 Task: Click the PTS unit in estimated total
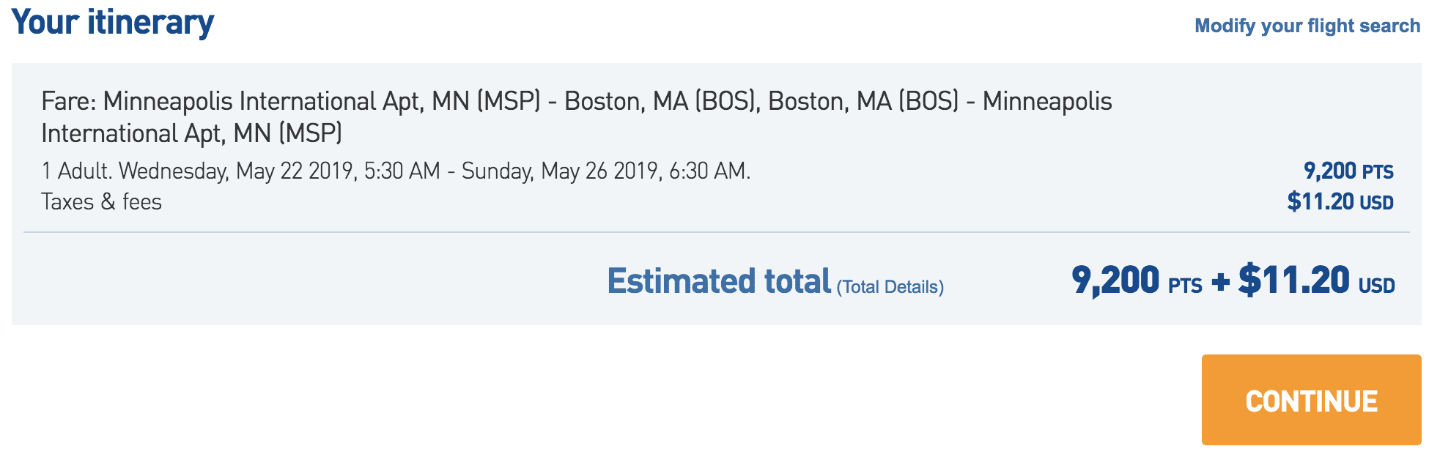(1184, 286)
